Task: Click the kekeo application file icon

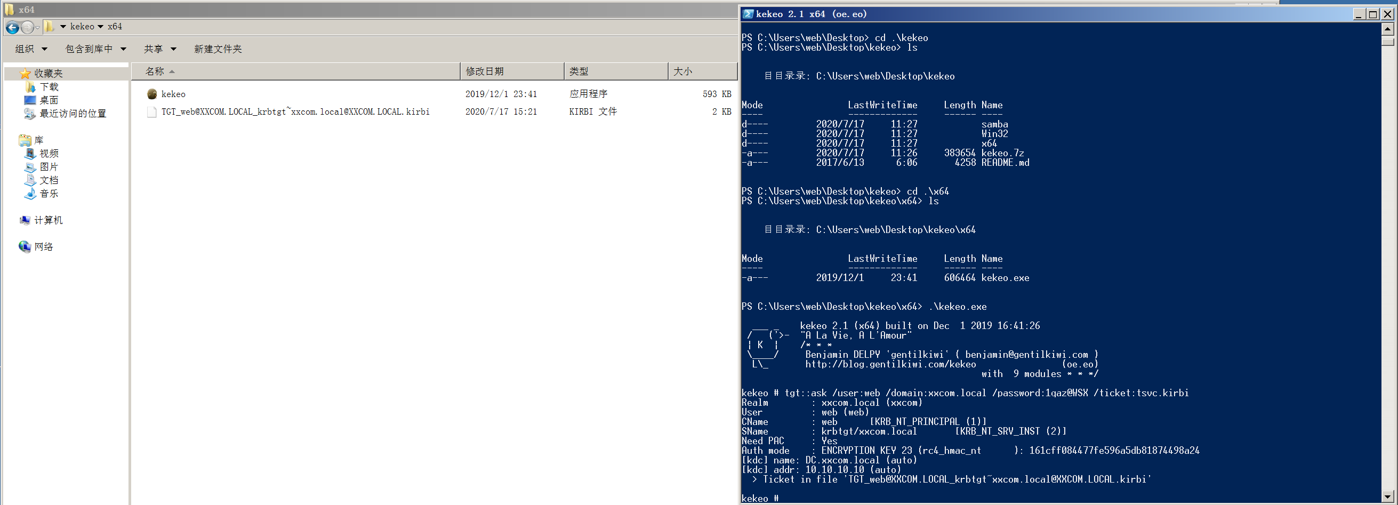Action: (x=152, y=94)
